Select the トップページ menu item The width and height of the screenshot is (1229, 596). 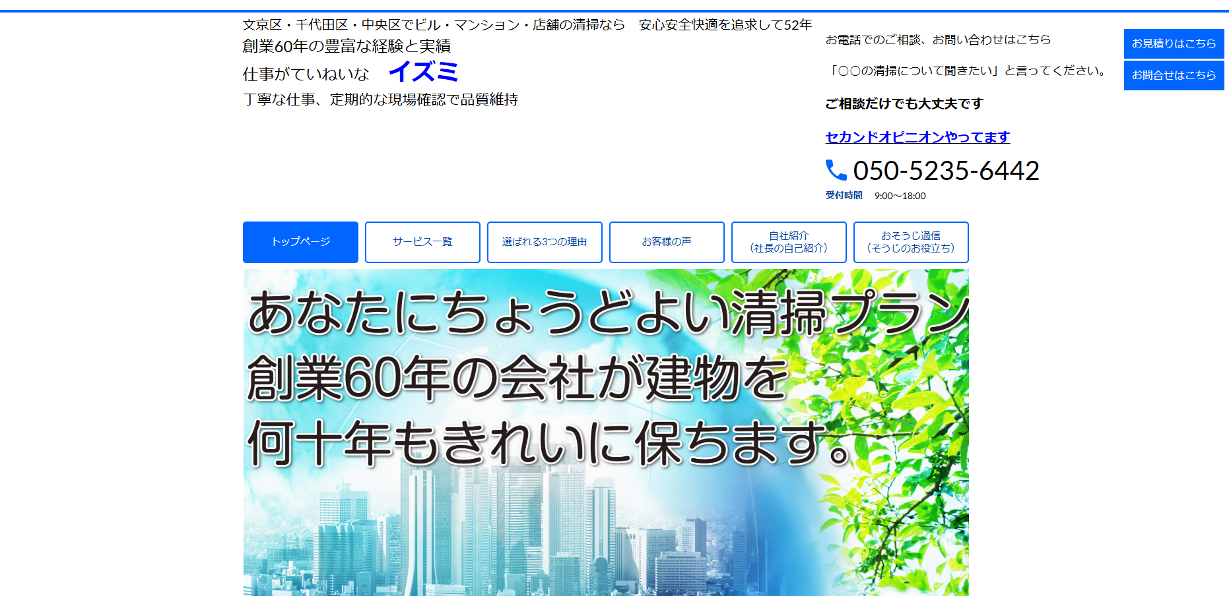tap(300, 242)
